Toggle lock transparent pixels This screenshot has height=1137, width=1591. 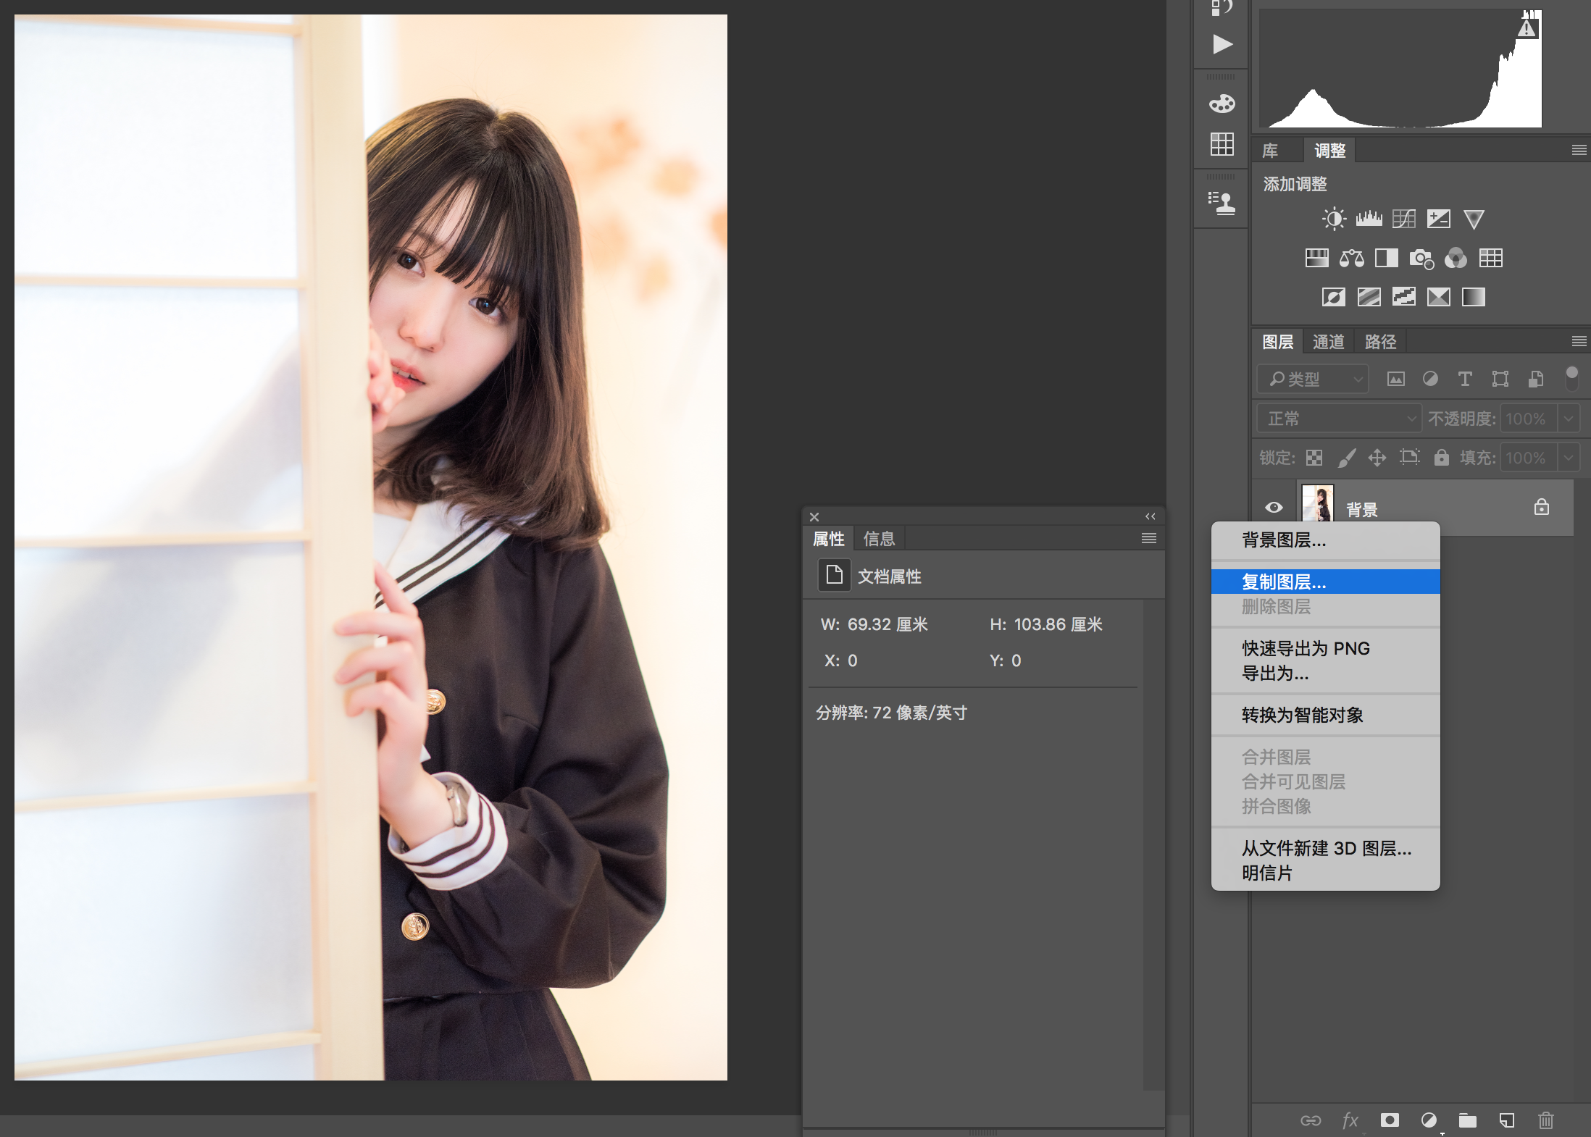[1314, 458]
